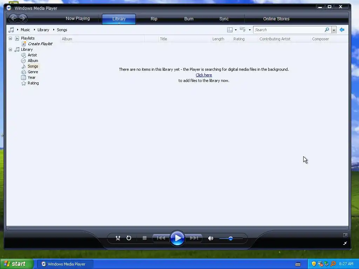Click the Create Playlist icon
Viewport: 359px width, 269px height.
tap(24, 44)
